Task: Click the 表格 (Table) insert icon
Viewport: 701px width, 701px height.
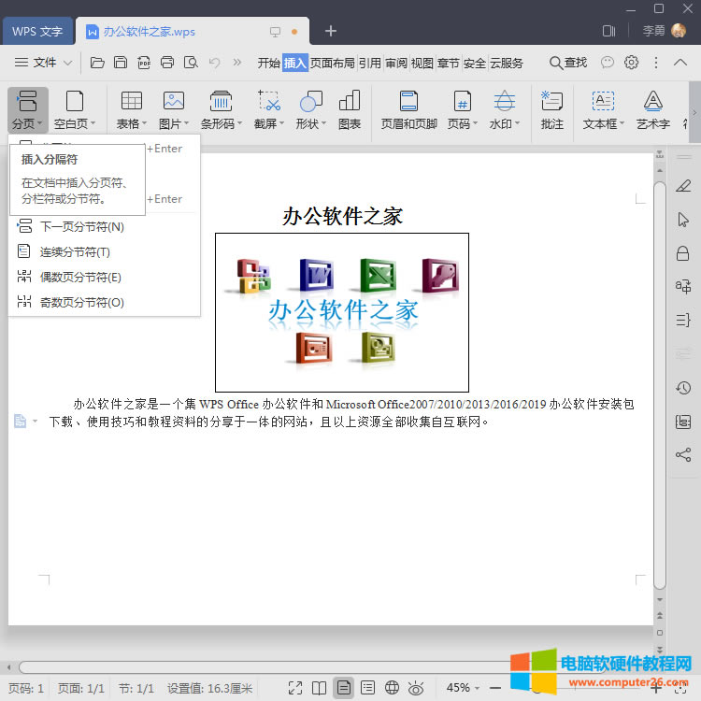Action: click(132, 101)
